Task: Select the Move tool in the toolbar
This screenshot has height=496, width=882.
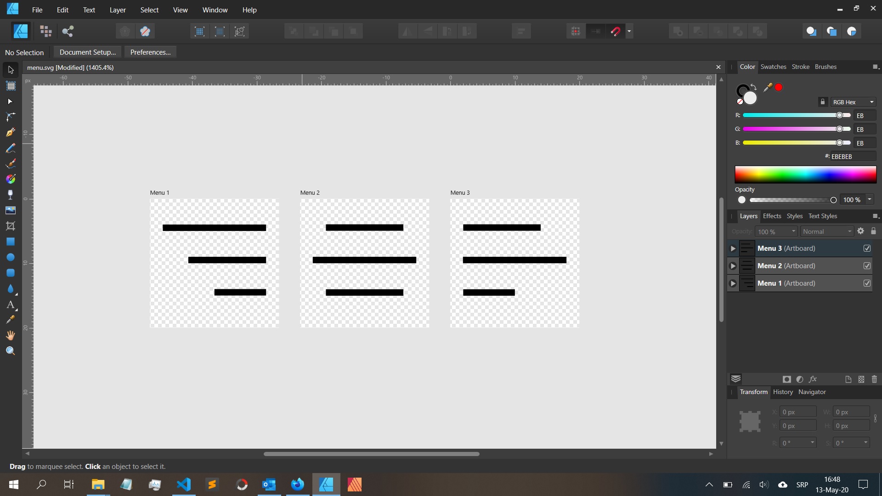Action: point(11,70)
